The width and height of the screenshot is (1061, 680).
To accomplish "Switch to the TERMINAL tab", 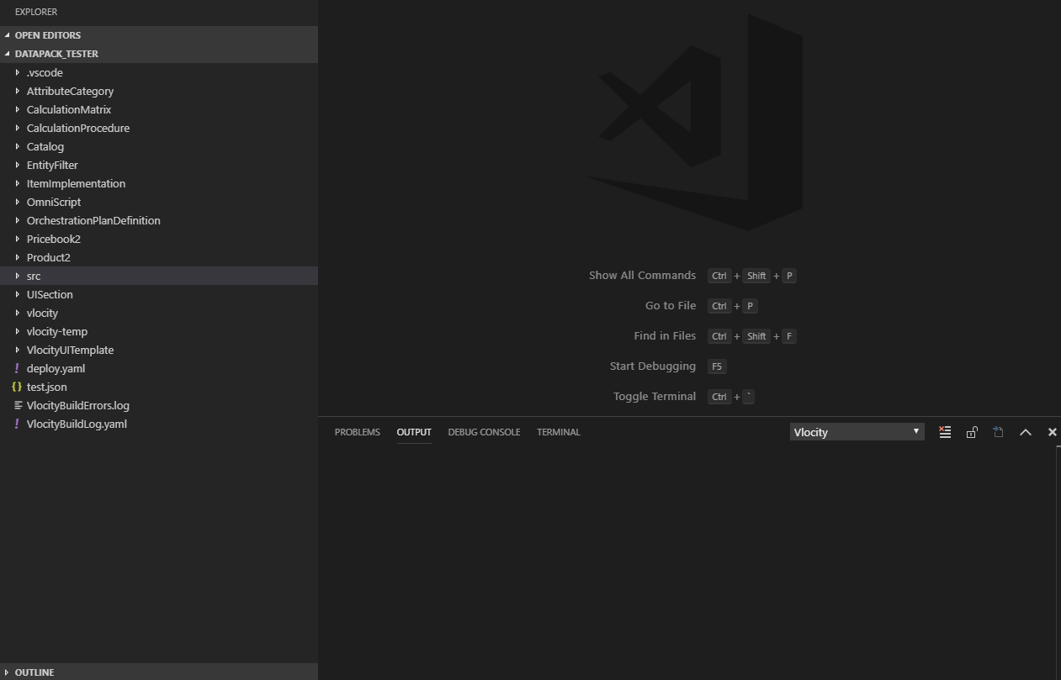I will click(559, 432).
